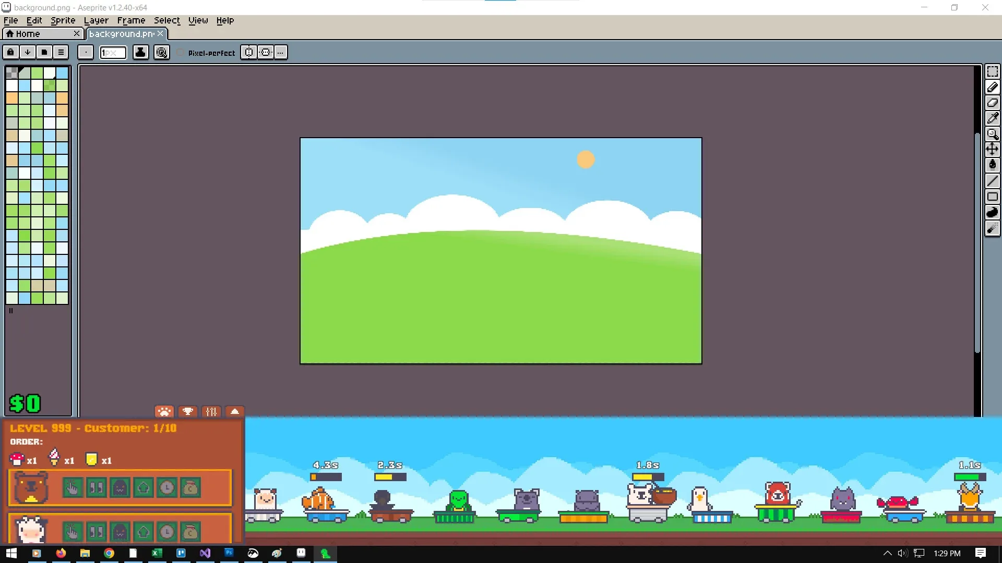Enable the Pixel-perfect checkbox
The image size is (1002, 563).
181,53
